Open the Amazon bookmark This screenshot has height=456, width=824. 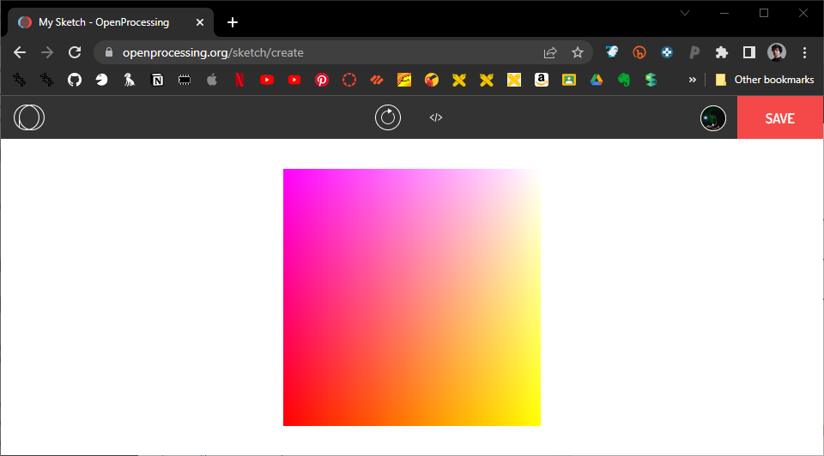point(541,80)
